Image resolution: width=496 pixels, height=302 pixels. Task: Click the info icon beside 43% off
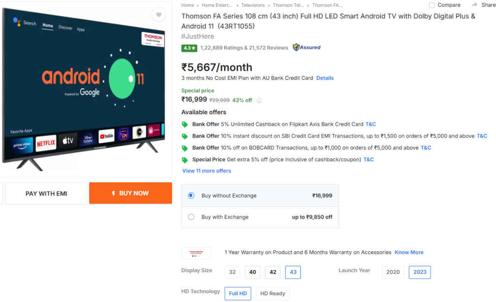click(260, 100)
